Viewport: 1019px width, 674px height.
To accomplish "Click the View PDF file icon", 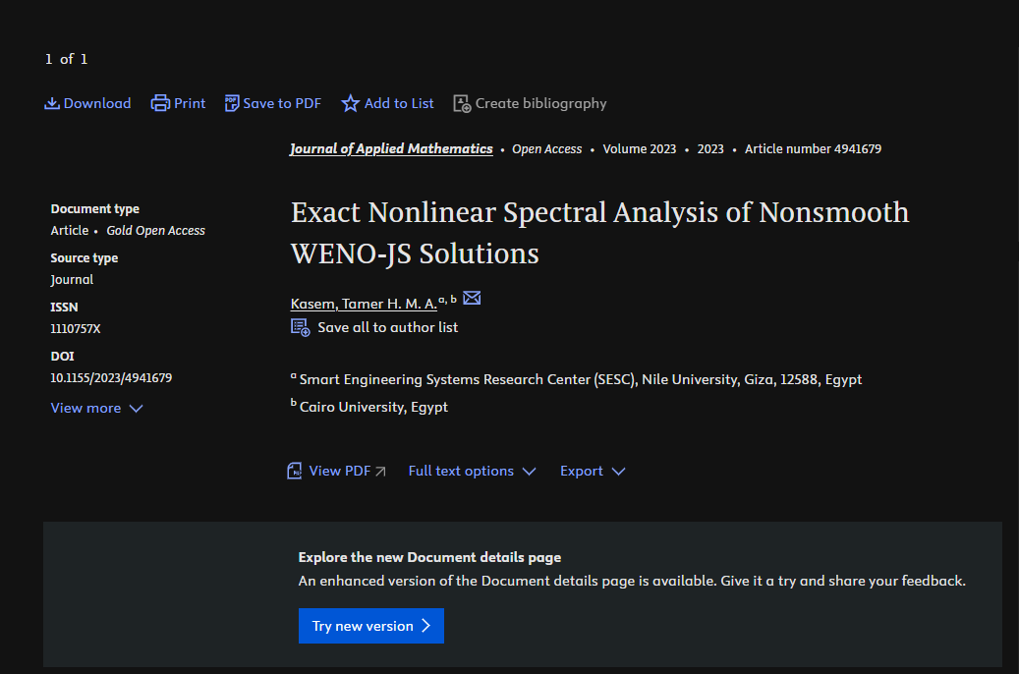I will (295, 471).
